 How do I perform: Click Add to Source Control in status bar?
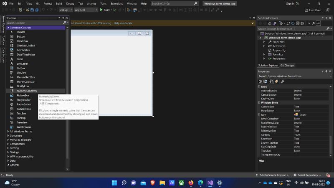coord(272,175)
